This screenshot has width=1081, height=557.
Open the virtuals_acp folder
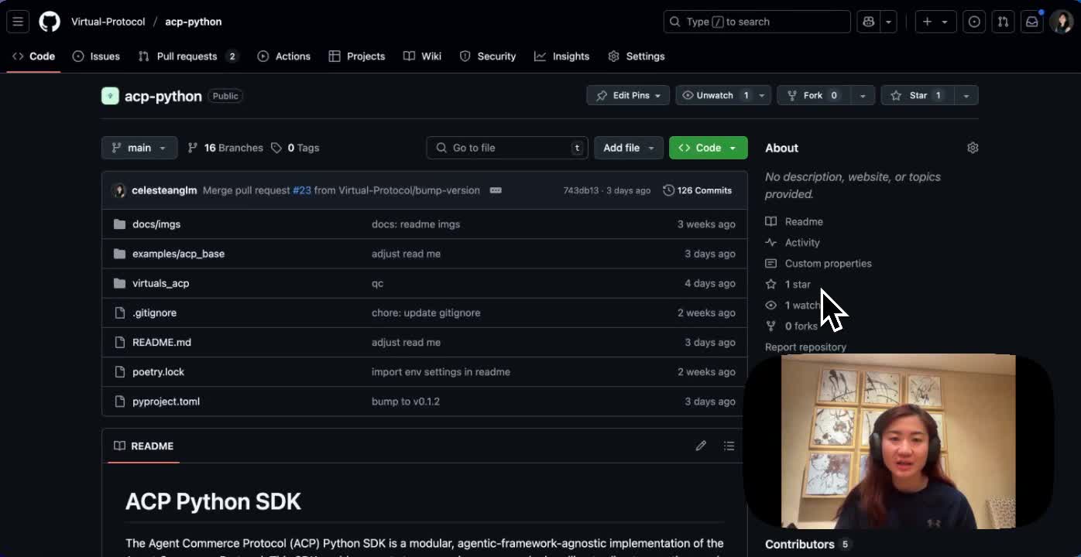(160, 283)
